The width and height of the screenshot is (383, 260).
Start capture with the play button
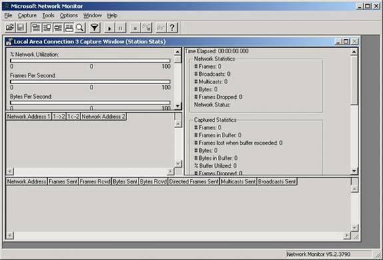coord(109,27)
